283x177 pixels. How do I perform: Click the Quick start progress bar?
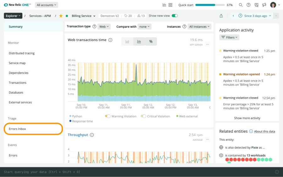coord(210,5)
